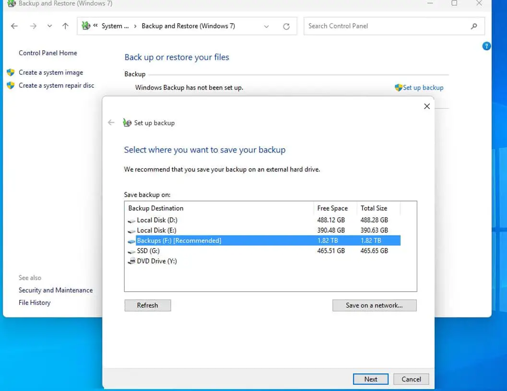
Task: Click the Next button
Action: [x=371, y=379]
